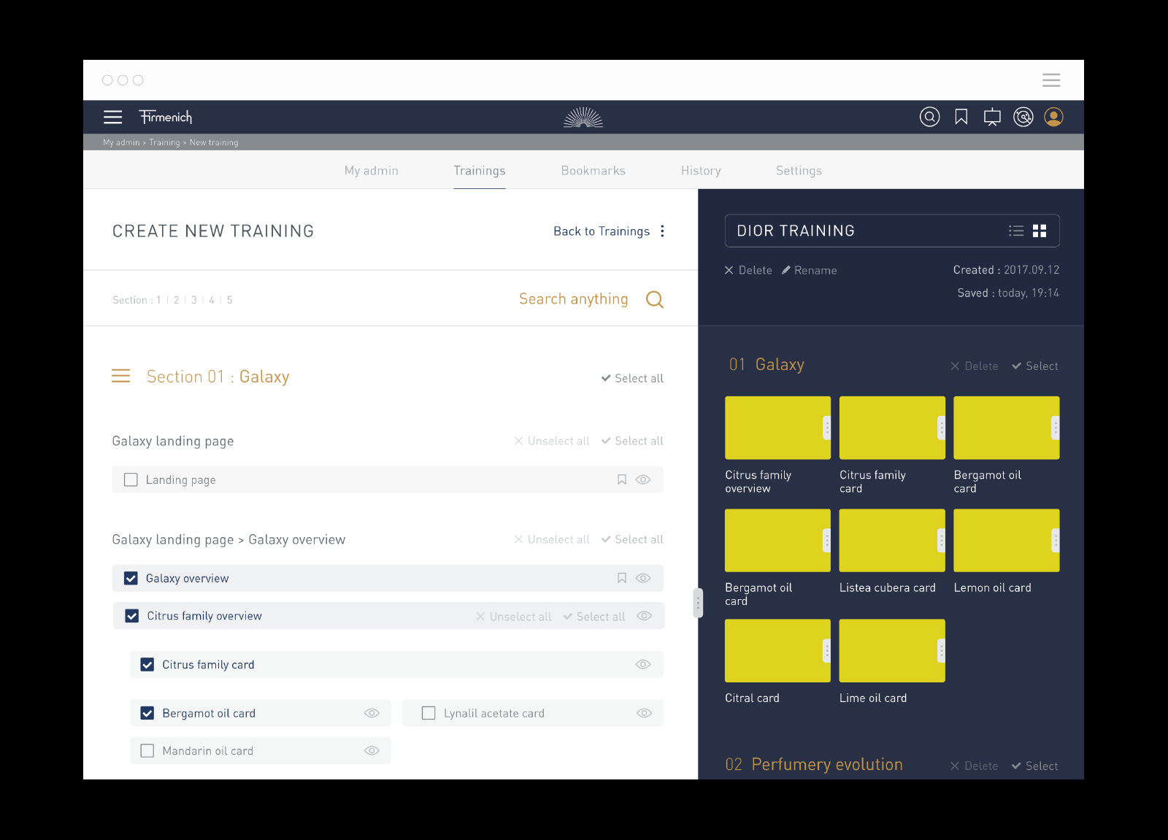Image resolution: width=1168 pixels, height=840 pixels.
Task: Click the Search anything magnifier icon
Action: [655, 299]
